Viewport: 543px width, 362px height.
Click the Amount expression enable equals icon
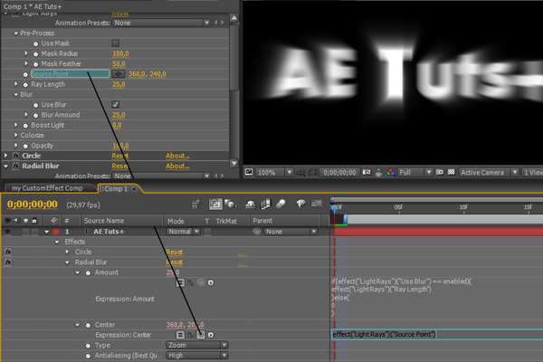click(180, 282)
